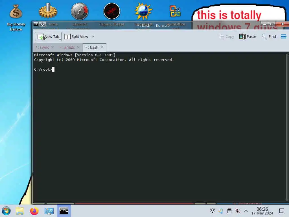Open the speedometer gauge desktop icon
Viewport: 289px width, 217px height.
tap(80, 11)
